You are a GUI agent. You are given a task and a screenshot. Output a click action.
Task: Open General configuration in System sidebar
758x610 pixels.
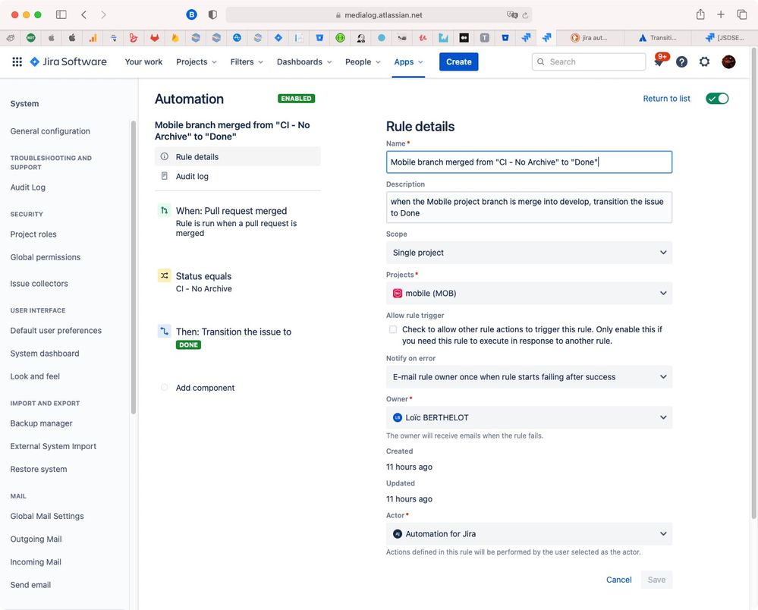[50, 131]
